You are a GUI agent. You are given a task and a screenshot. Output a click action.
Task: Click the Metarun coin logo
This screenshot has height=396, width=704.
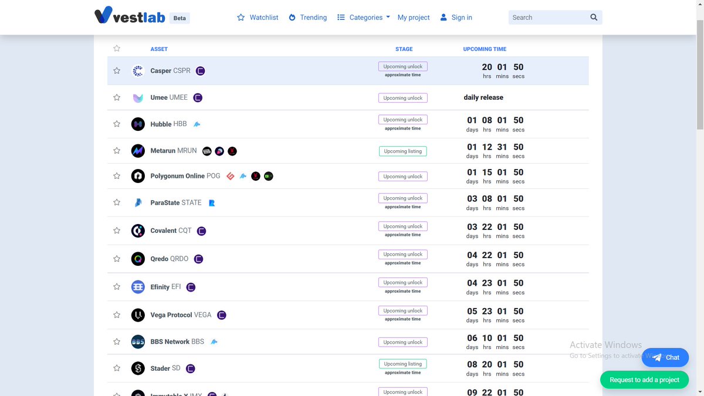(x=138, y=151)
